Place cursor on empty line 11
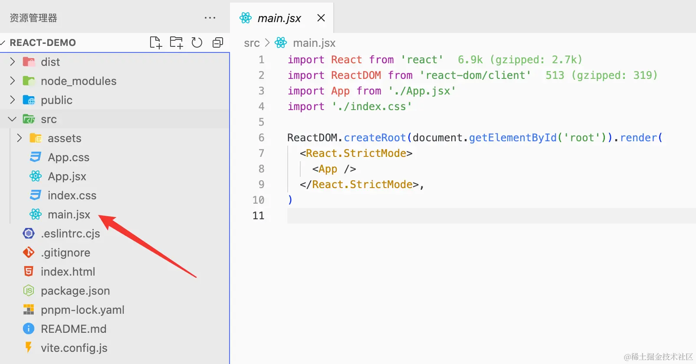Viewport: 696px width, 364px height. coord(491,216)
